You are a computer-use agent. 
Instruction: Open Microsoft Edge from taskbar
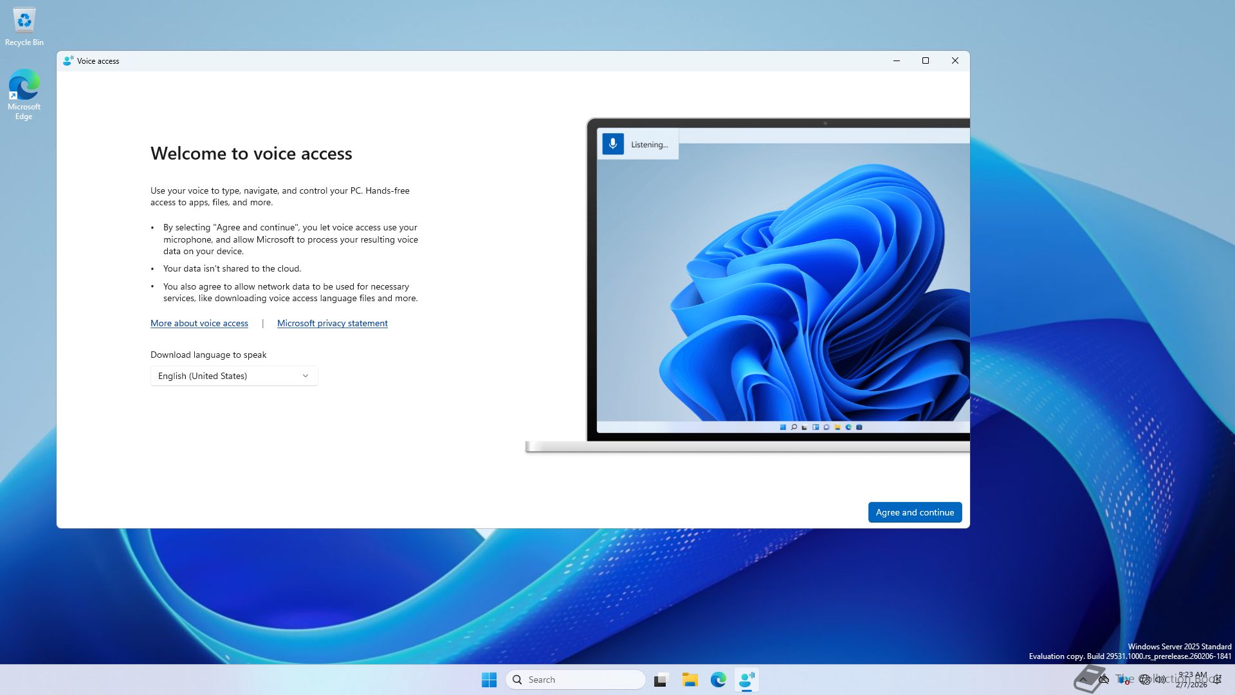[718, 680]
